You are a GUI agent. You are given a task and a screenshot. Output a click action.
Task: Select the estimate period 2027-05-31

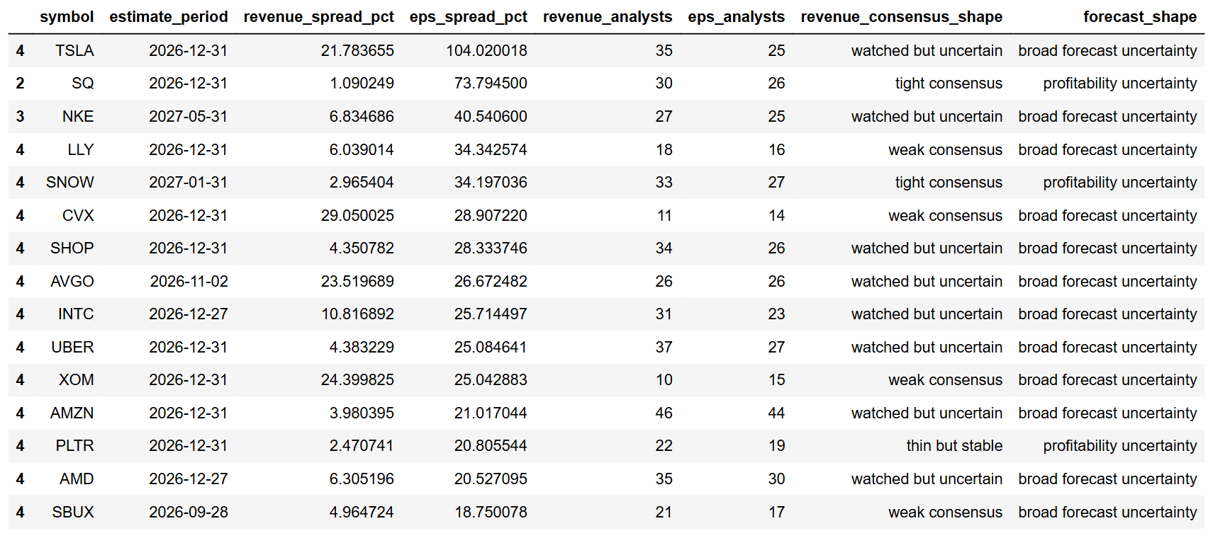tap(189, 117)
